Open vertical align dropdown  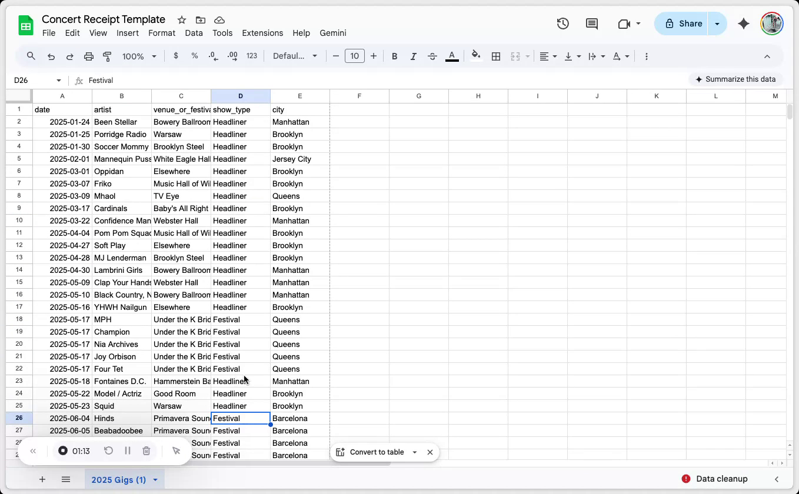[x=572, y=56]
